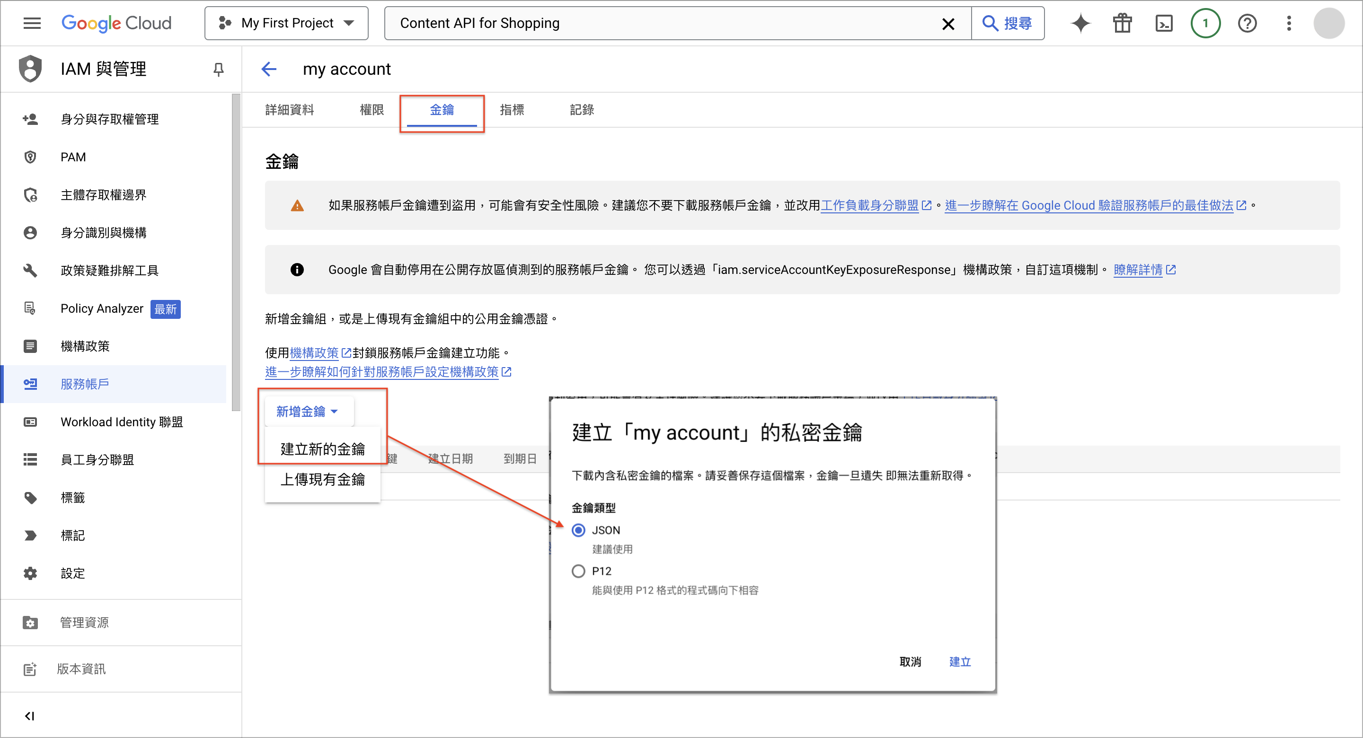The image size is (1363, 738).
Task: Select 服務帳戶 in the sidebar
Action: point(114,384)
